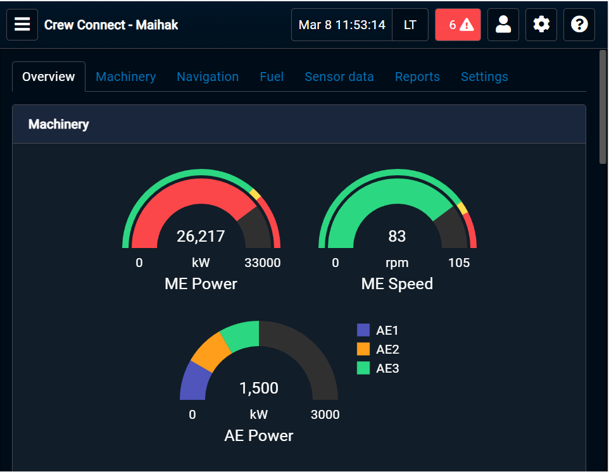
Task: Toggle the AE2 orange legend swatch
Action: (x=363, y=349)
